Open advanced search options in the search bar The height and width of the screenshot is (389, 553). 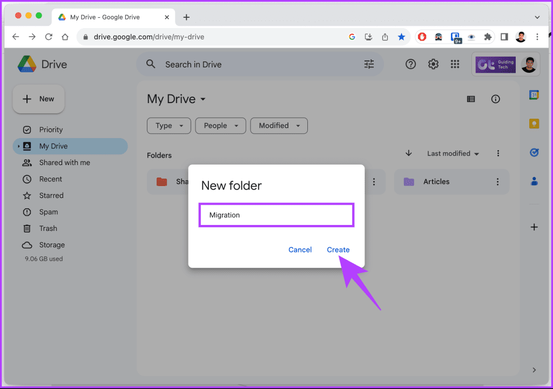point(369,64)
